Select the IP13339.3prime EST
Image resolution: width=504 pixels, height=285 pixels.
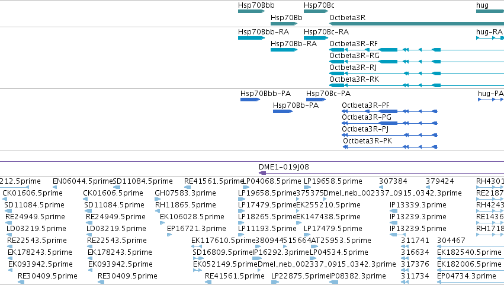(418, 205)
